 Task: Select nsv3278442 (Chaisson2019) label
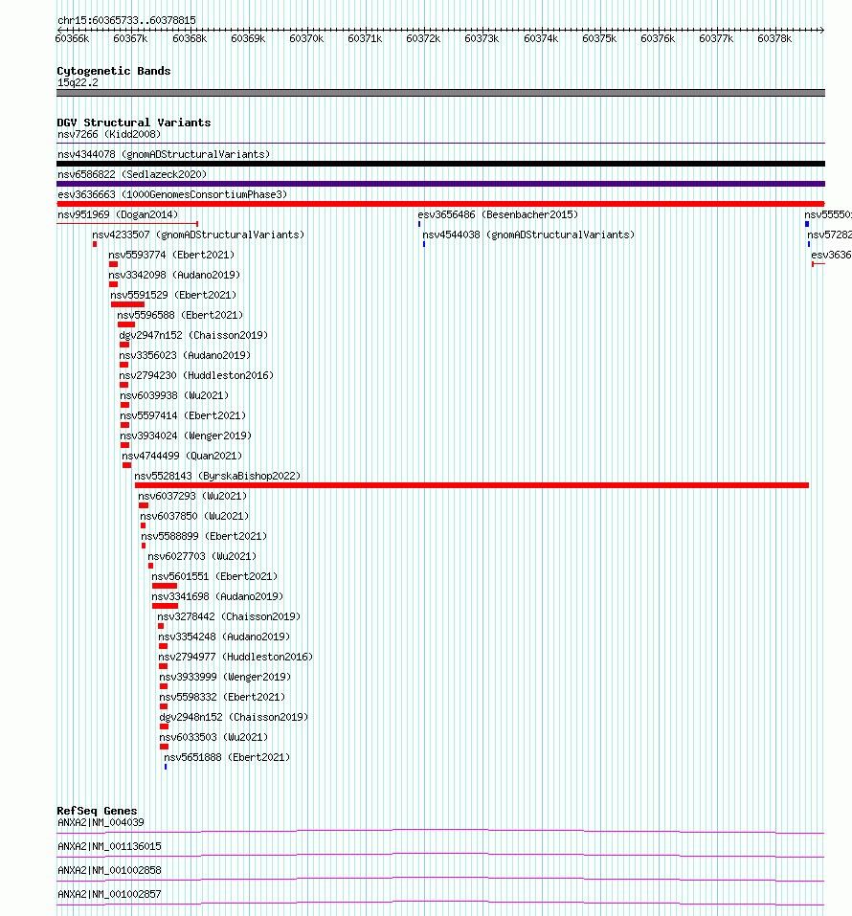(x=229, y=616)
